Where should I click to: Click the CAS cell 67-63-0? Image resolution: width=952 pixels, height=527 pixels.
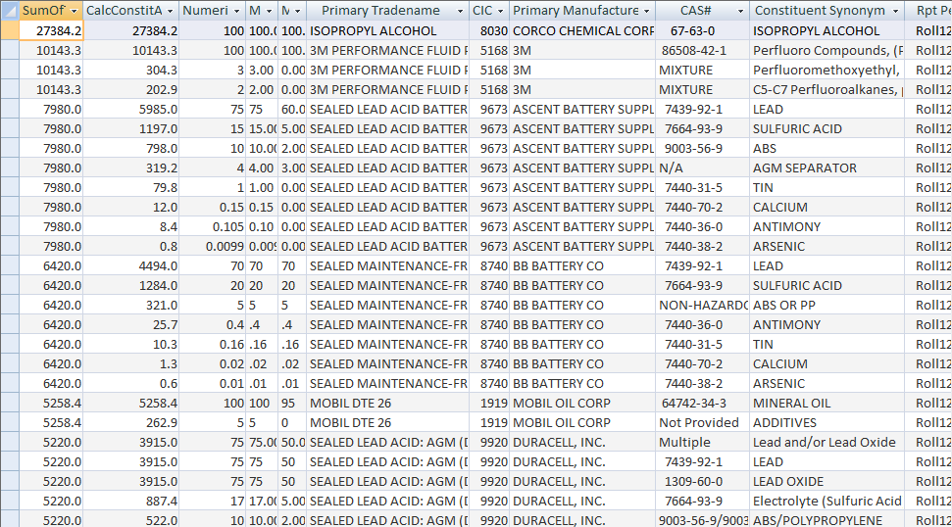pos(702,31)
